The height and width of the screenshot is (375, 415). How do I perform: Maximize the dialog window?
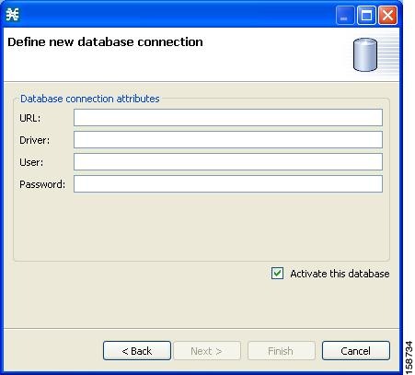point(366,15)
